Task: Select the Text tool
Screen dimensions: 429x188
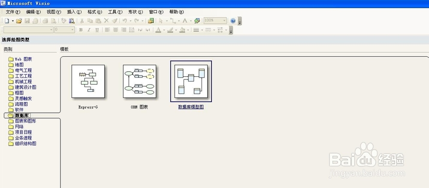Action: pyautogui.click(x=185, y=21)
